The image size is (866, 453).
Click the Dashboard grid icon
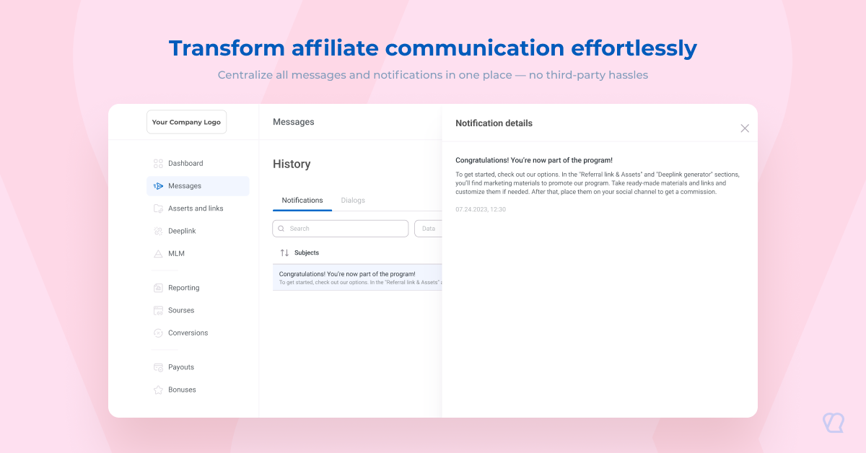tap(158, 164)
